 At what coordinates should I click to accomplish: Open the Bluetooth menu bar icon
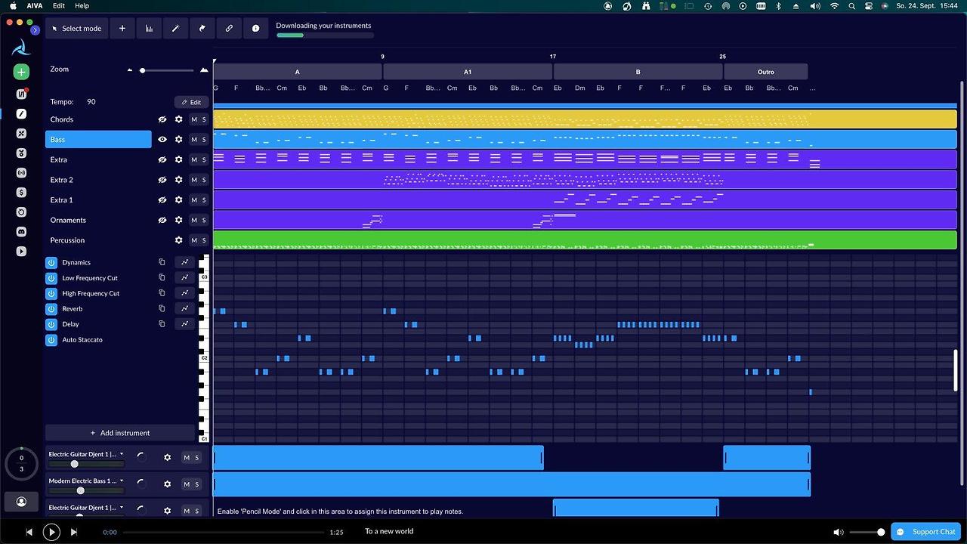[x=779, y=5]
